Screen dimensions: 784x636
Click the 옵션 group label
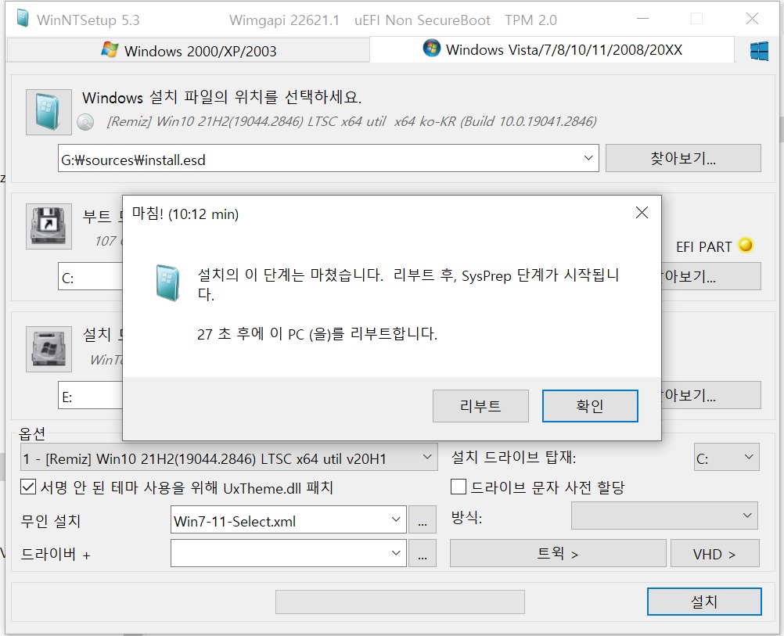click(x=32, y=433)
